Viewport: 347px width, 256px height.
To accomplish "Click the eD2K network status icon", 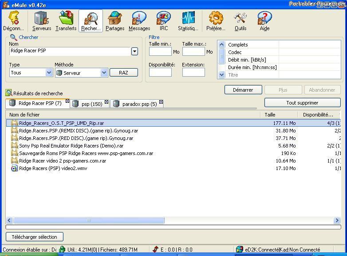I will point(240,249).
